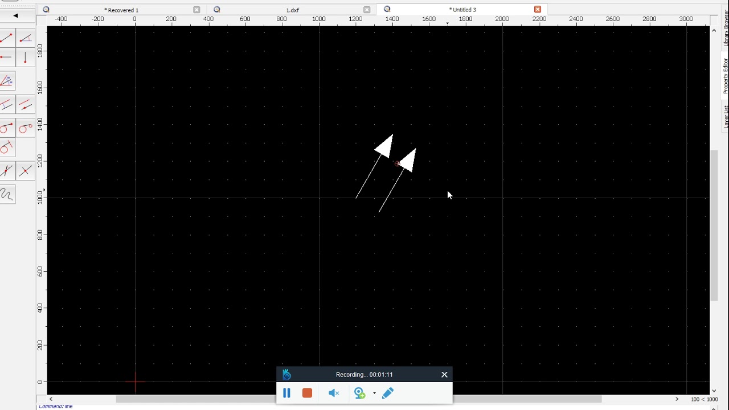Select the Freehand line tool
Image resolution: width=729 pixels, height=410 pixels.
(7, 195)
